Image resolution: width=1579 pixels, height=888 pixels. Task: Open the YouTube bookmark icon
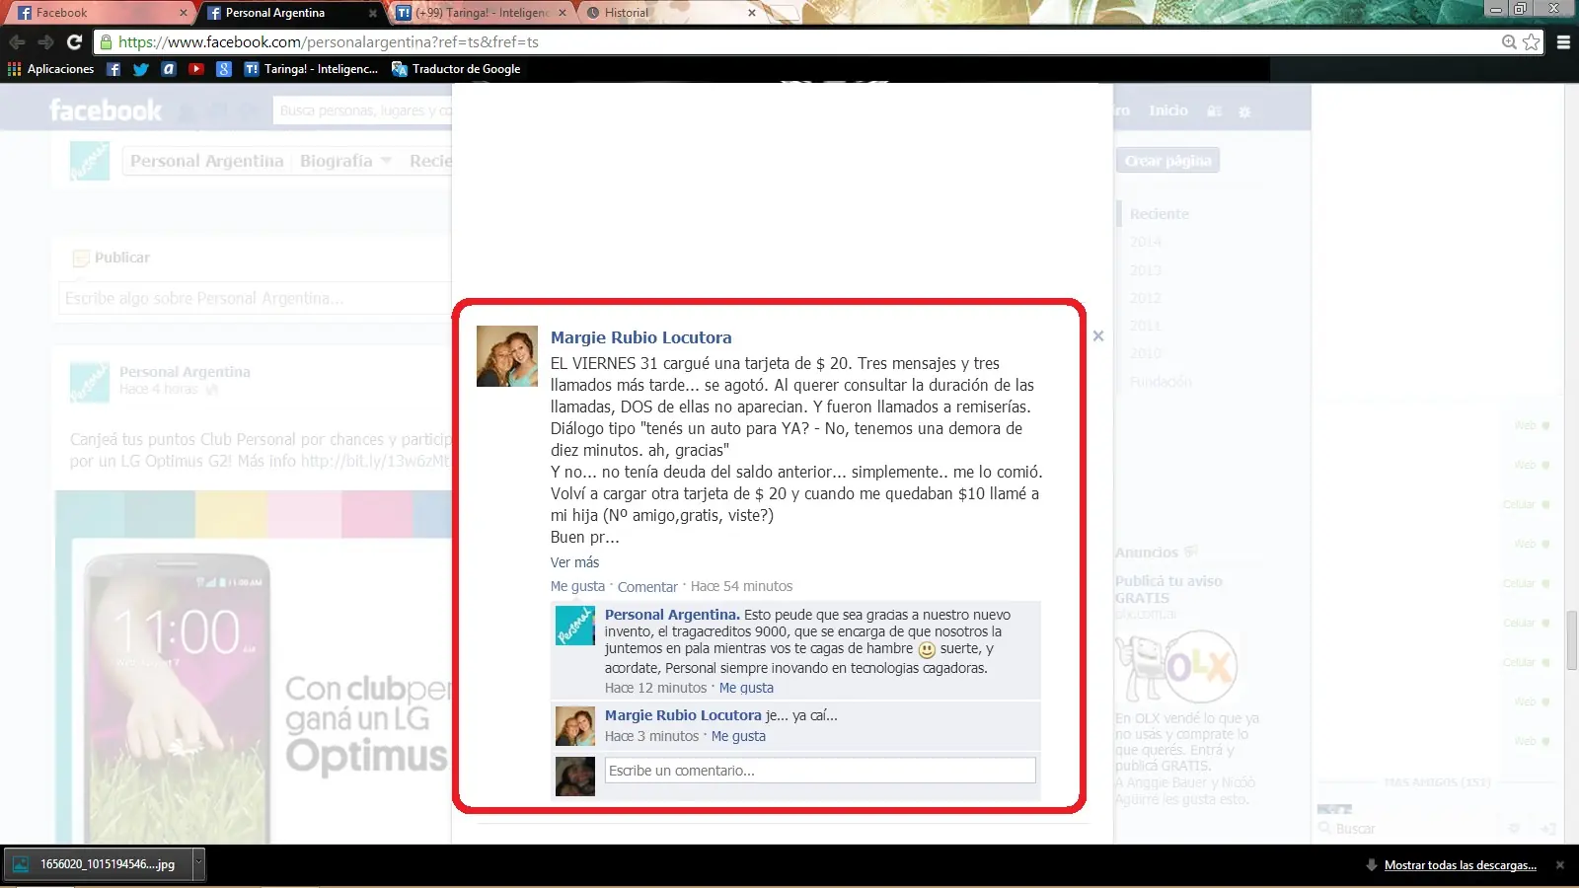click(x=196, y=69)
